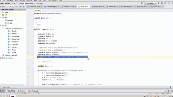
Task: Select the VKGame_intelej project root
Action: 8,9
